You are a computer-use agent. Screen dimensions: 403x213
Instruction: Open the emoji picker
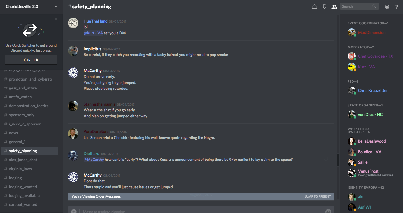point(328,211)
